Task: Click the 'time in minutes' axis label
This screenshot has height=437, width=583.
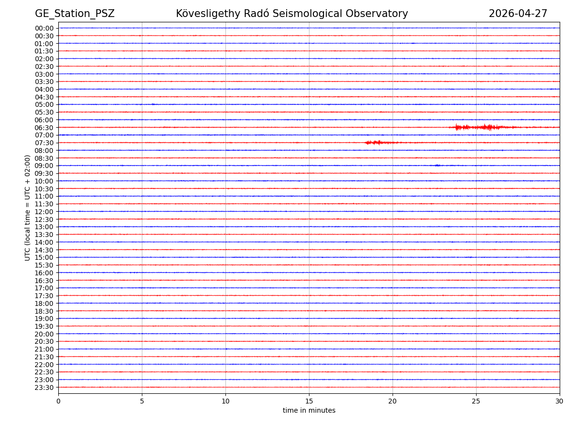Action: [x=309, y=411]
